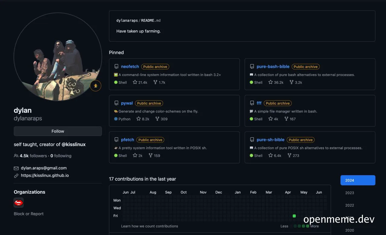Click the followers people icon
Viewport: 386px width, 235px height.
16,156
